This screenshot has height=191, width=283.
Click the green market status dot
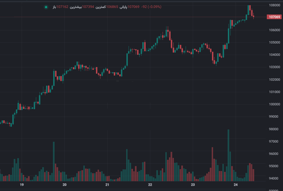tap(46, 7)
